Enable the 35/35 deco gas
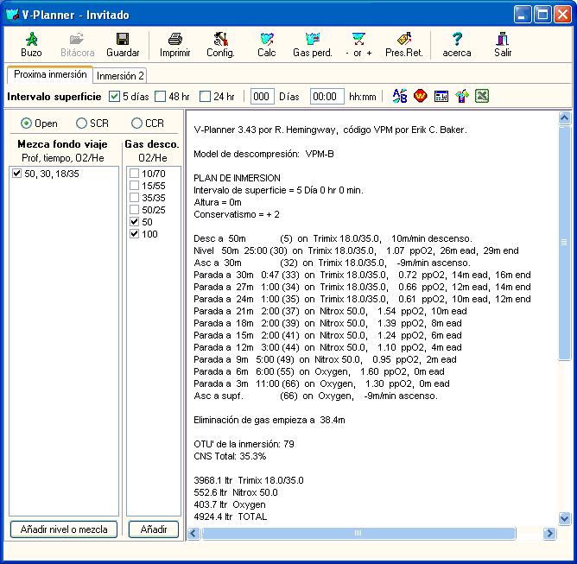This screenshot has width=577, height=564. click(134, 198)
